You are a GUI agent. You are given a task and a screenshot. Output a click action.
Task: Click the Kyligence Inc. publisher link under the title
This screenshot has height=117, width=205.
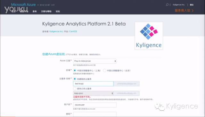pos(56,31)
